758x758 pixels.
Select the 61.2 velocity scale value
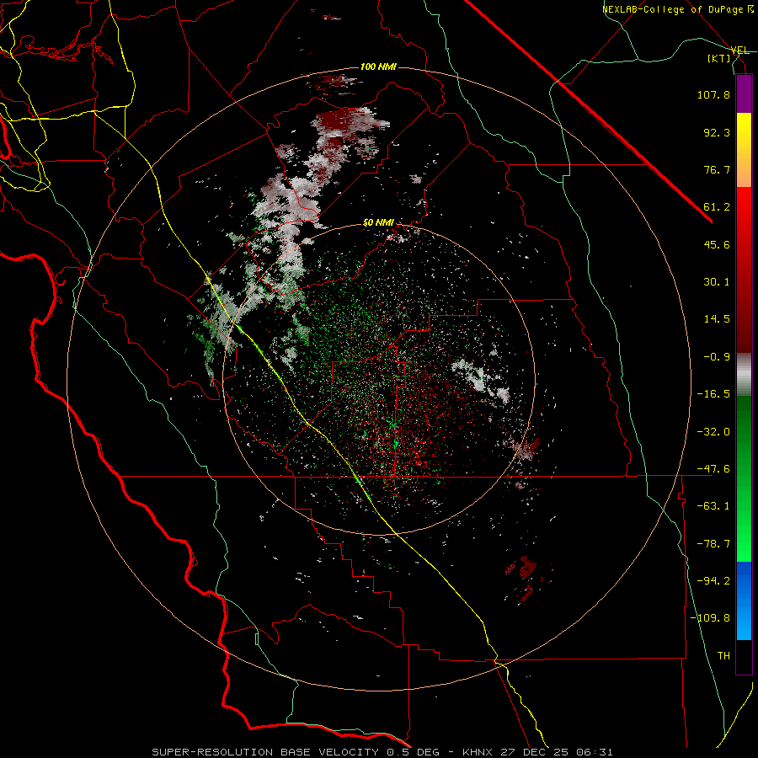pos(717,207)
